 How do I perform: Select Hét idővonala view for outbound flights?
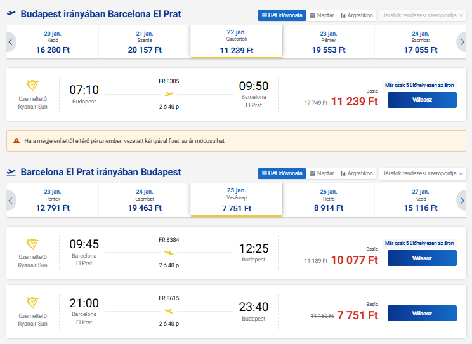coord(282,15)
